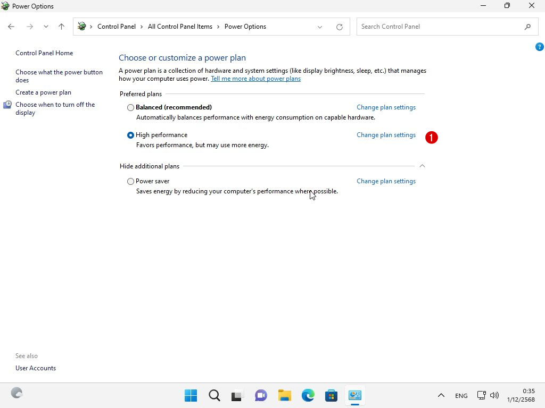Click the Refresh button in address bar
Image resolution: width=545 pixels, height=408 pixels.
pyautogui.click(x=339, y=27)
